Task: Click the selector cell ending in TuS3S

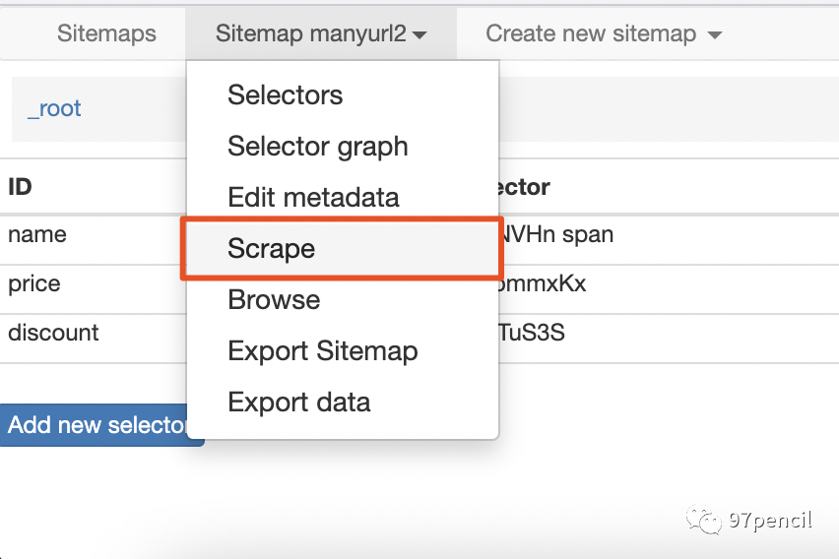Action: 532,334
